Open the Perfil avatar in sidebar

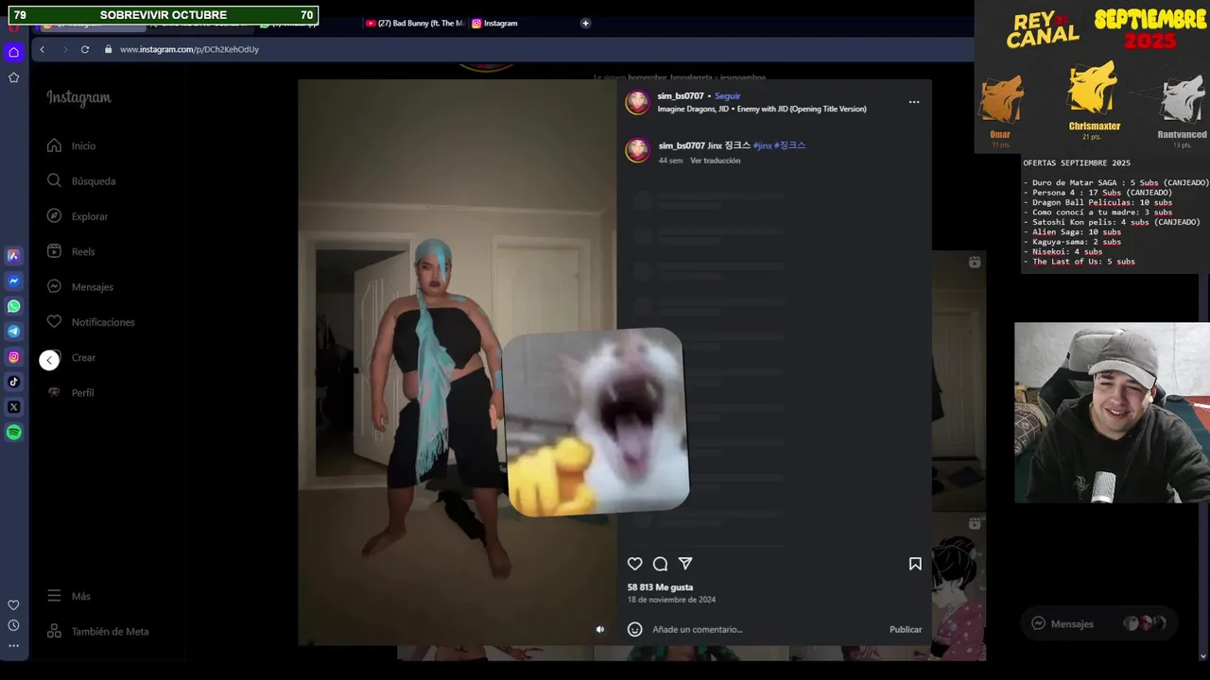(x=54, y=392)
